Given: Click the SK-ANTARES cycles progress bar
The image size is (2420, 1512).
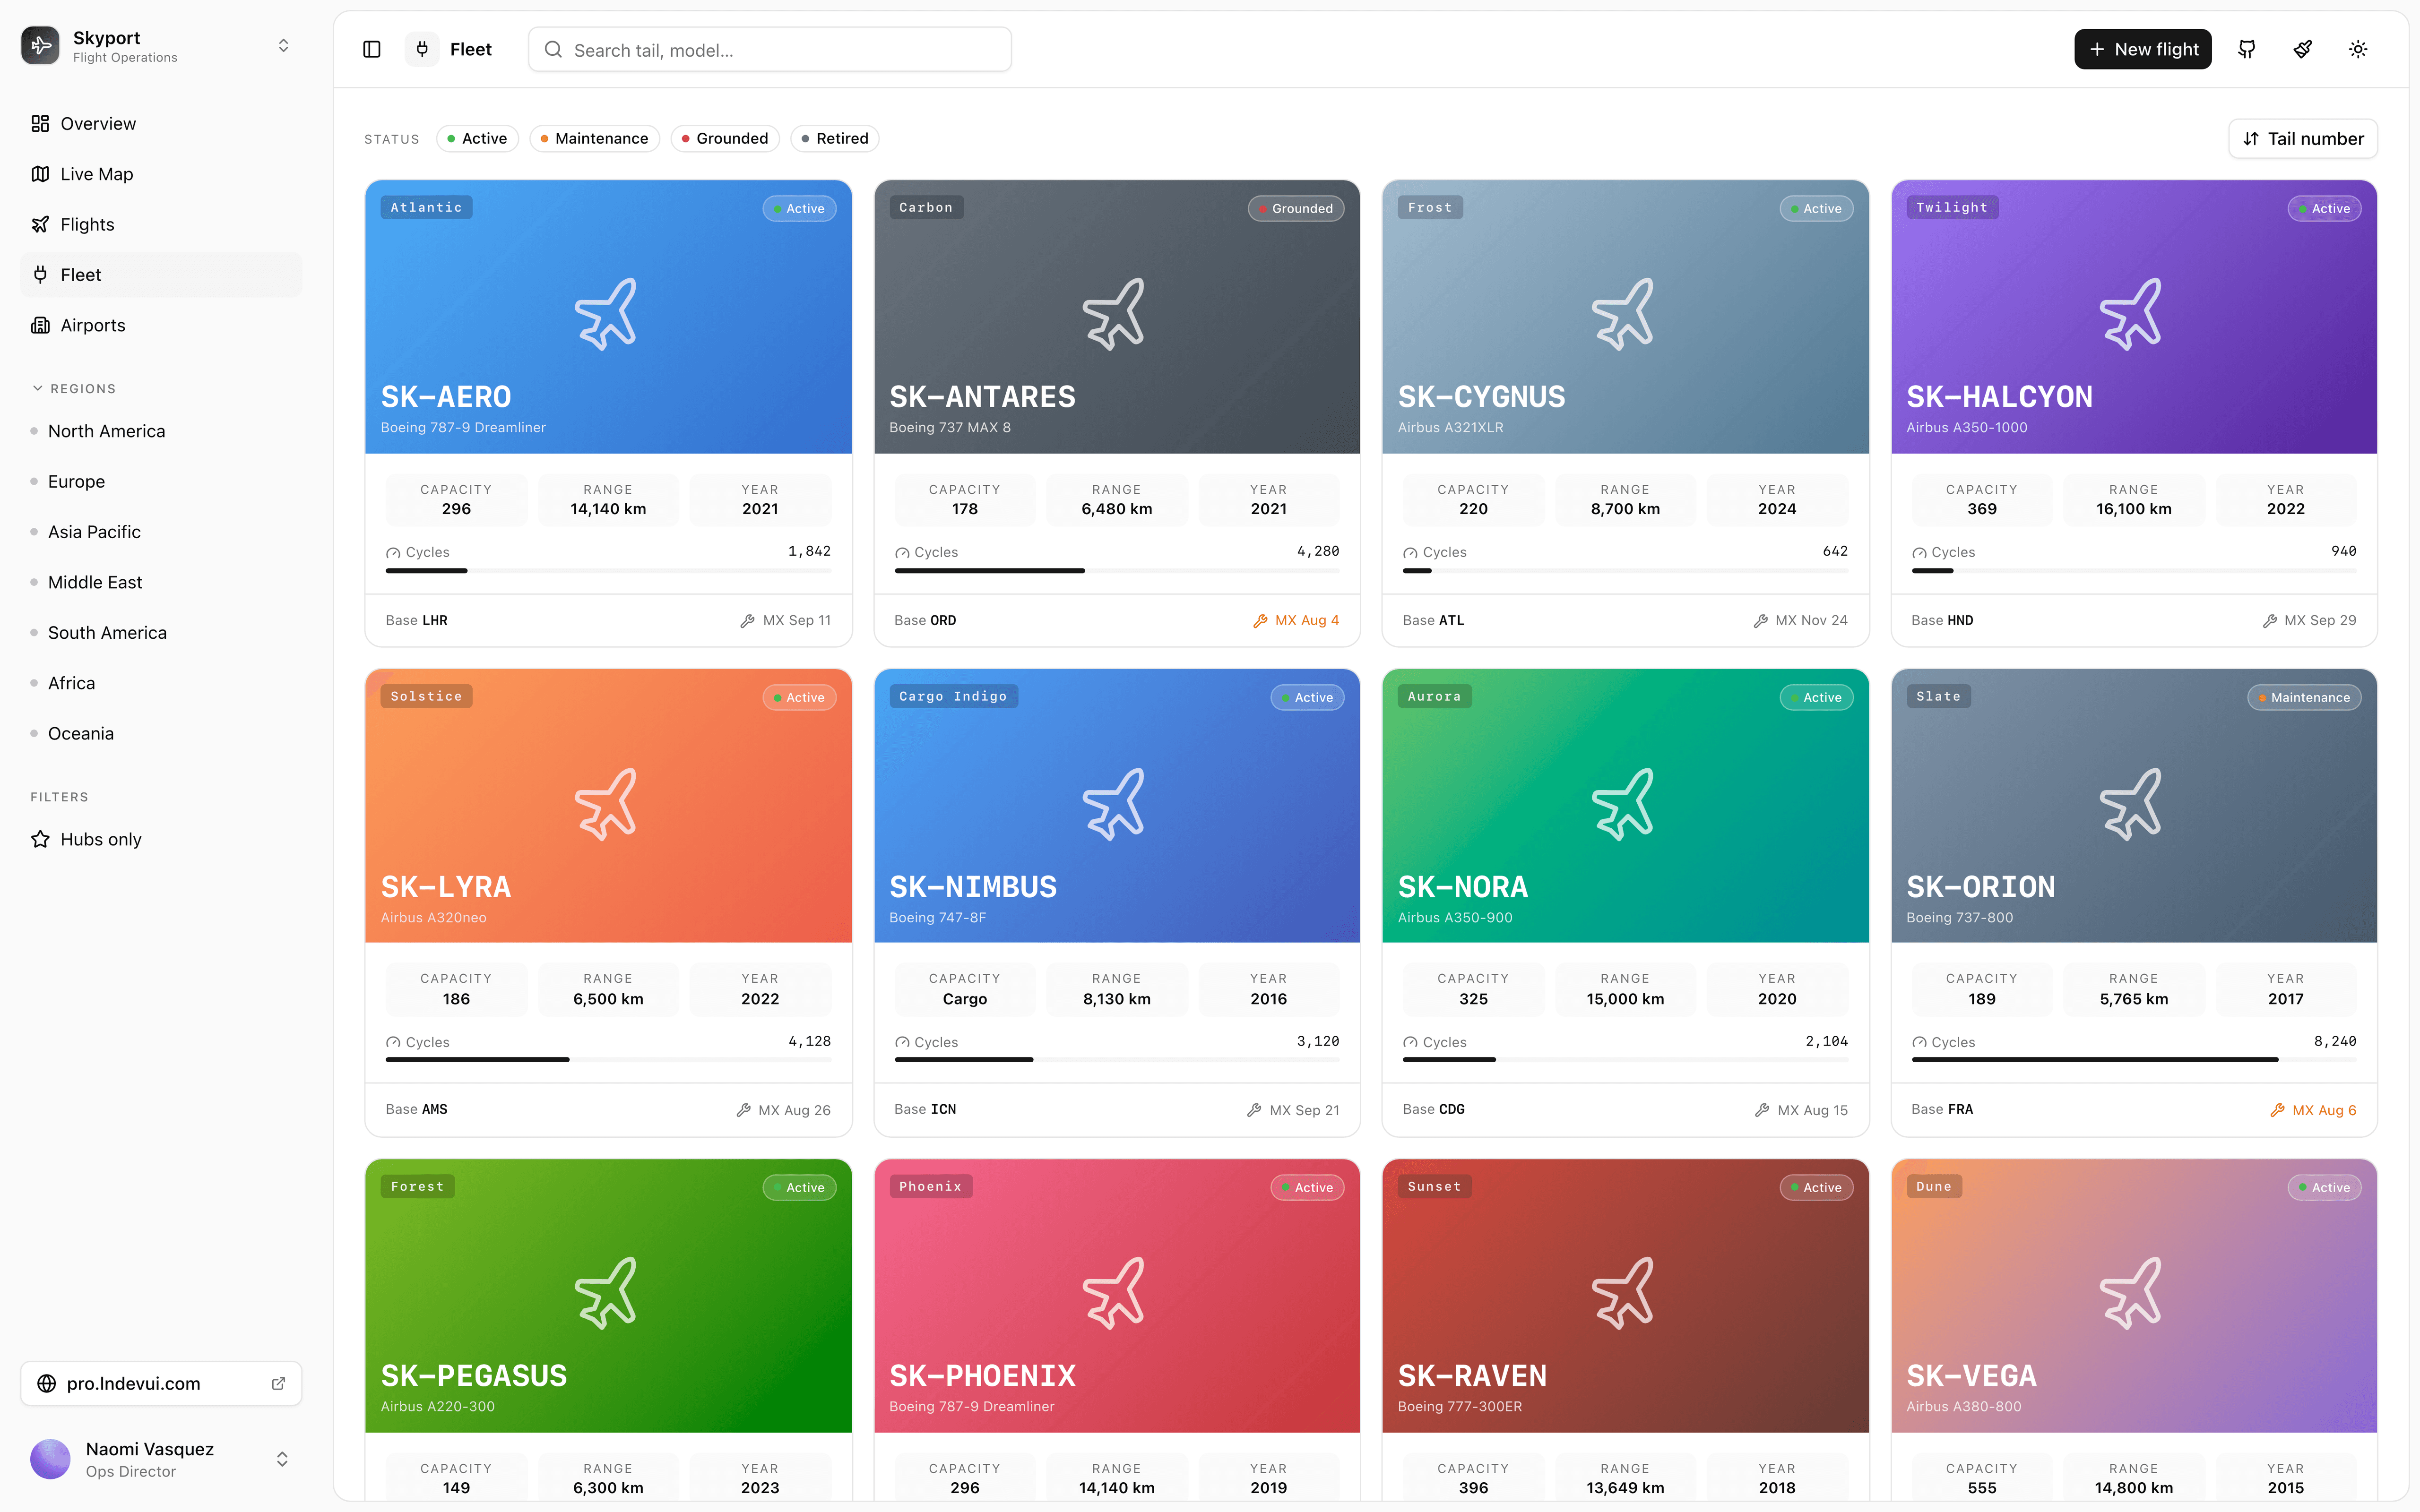Looking at the screenshot, I should [x=1116, y=571].
